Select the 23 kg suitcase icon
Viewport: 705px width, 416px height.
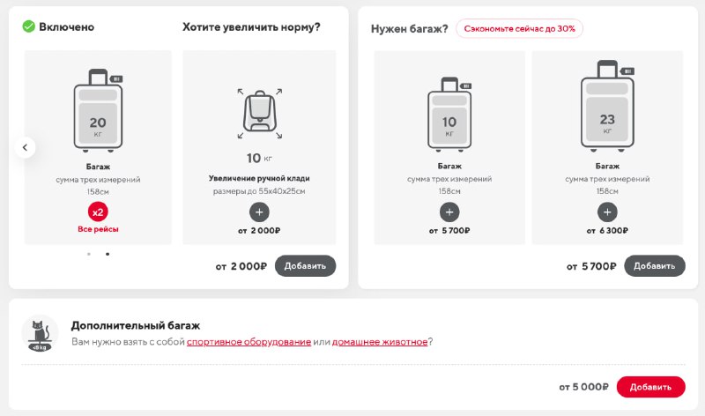pos(607,106)
